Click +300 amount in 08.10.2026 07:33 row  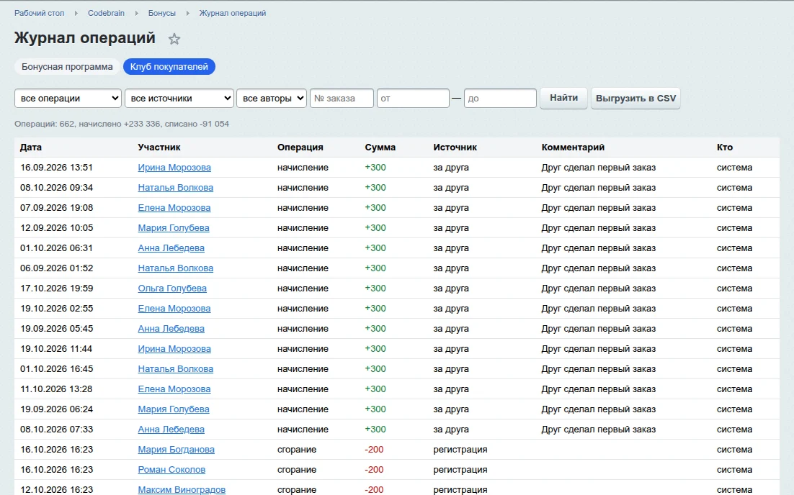point(375,430)
